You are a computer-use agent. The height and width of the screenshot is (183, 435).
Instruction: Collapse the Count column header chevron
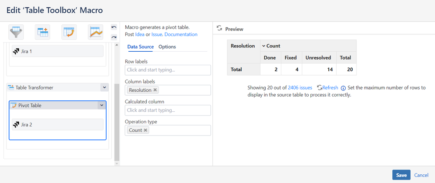click(263, 46)
